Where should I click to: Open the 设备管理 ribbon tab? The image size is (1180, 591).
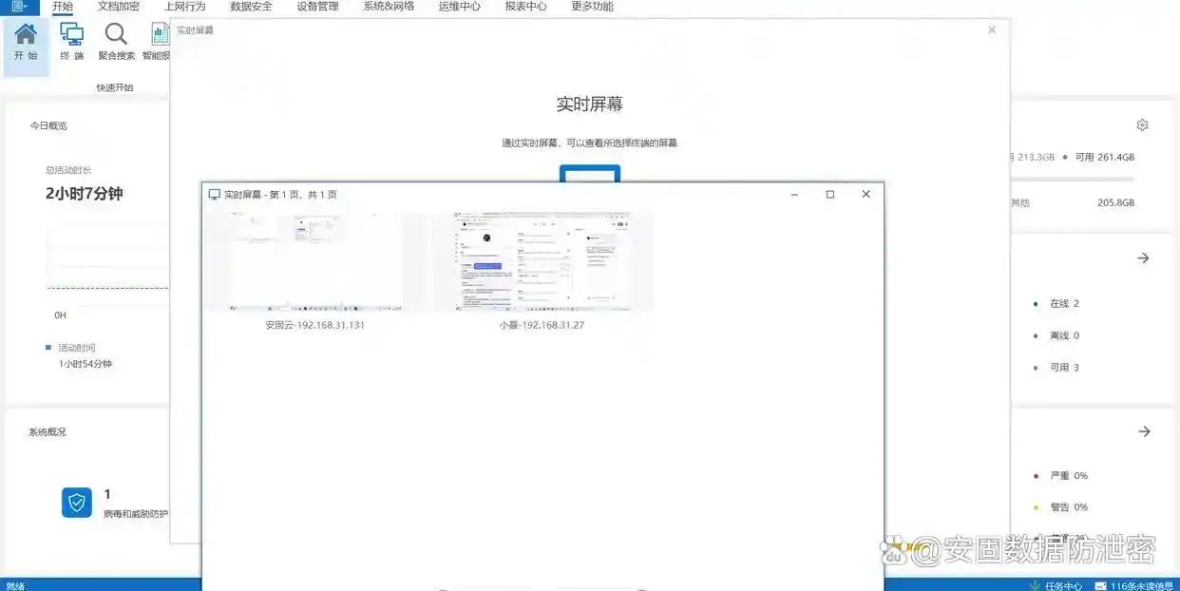click(x=317, y=7)
